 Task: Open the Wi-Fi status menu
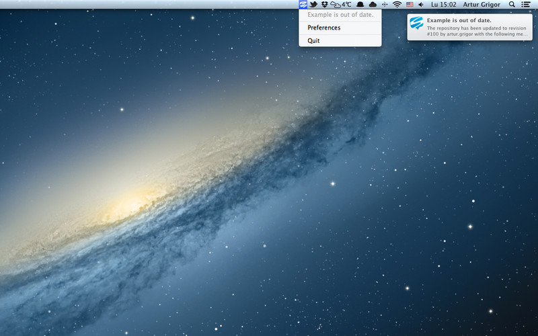(397, 5)
